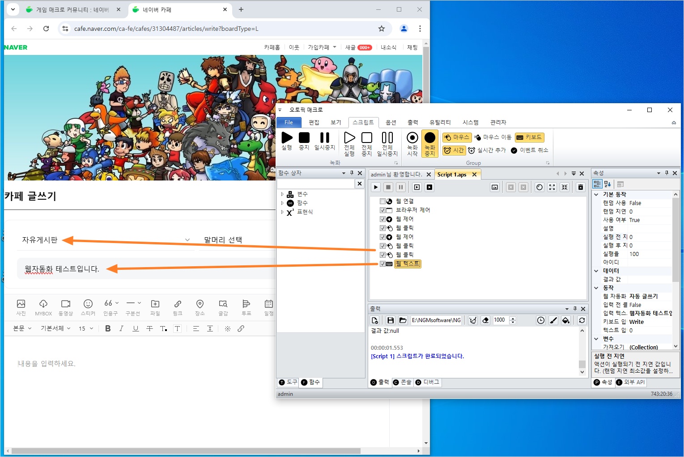Screen dimensions: 684x457
Task: Click the 전체 일시중지 outlined pause icon
Action: point(387,138)
